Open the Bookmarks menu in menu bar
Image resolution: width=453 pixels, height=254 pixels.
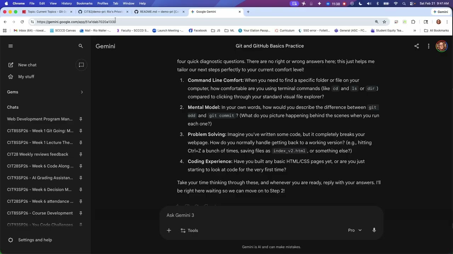pos(85,3)
